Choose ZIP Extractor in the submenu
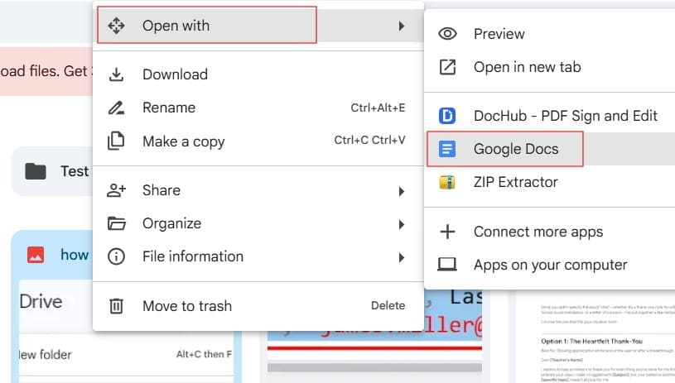The width and height of the screenshot is (675, 383). point(550,182)
